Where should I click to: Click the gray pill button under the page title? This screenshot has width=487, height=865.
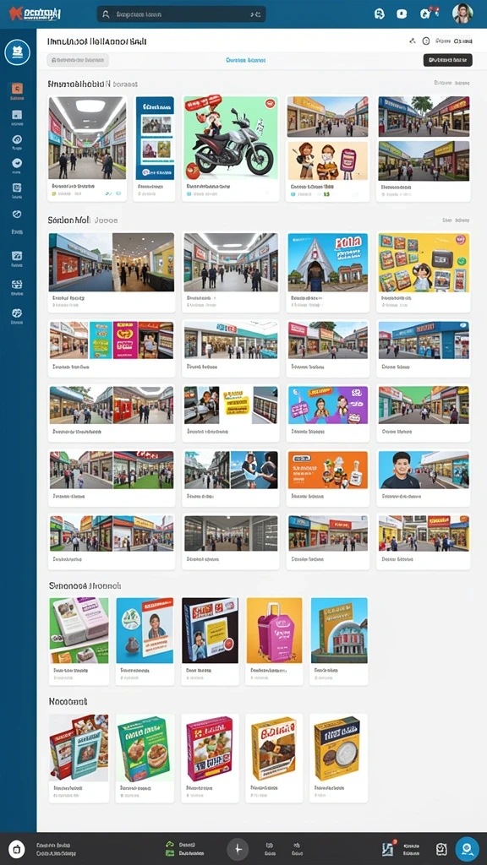(78, 60)
